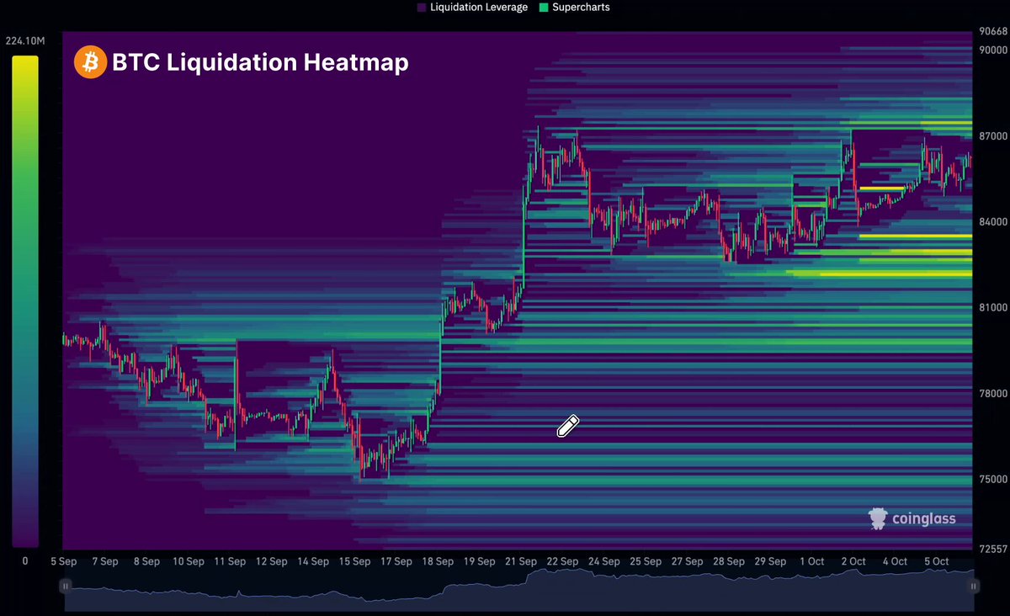1010x616 pixels.
Task: Click the 87000 price axis label
Action: 993,136
